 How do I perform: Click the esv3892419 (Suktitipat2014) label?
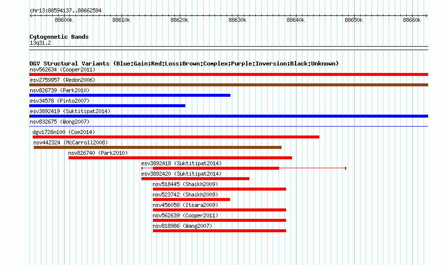click(x=70, y=111)
